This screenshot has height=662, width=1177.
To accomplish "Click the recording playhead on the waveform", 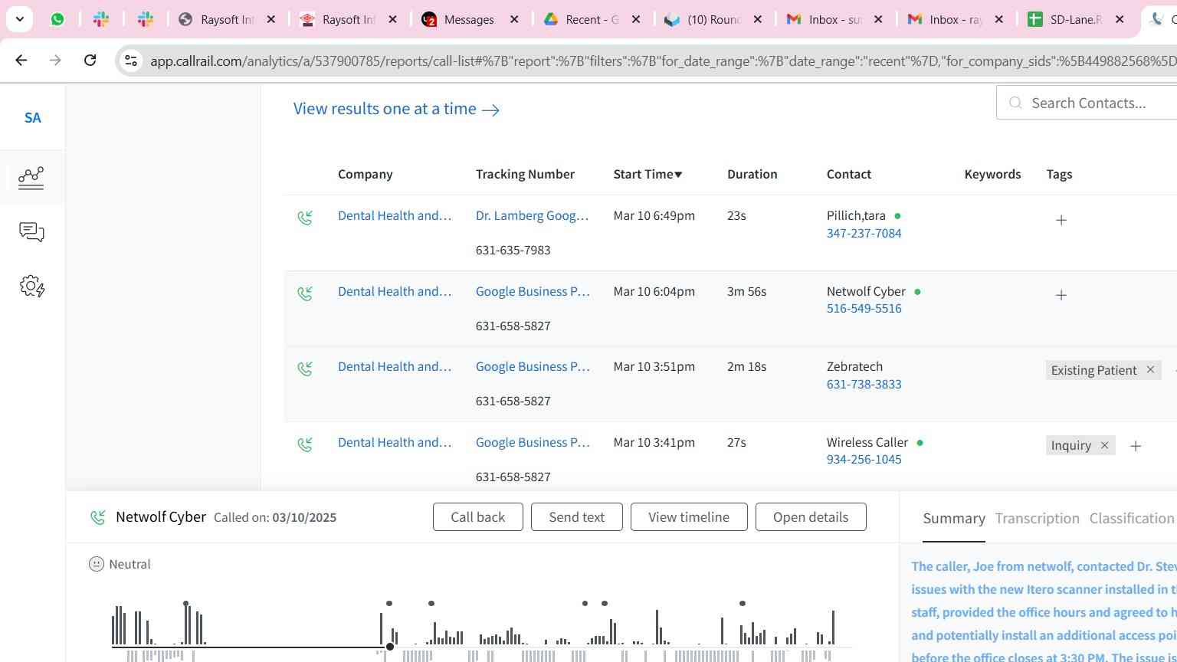I will [x=390, y=647].
